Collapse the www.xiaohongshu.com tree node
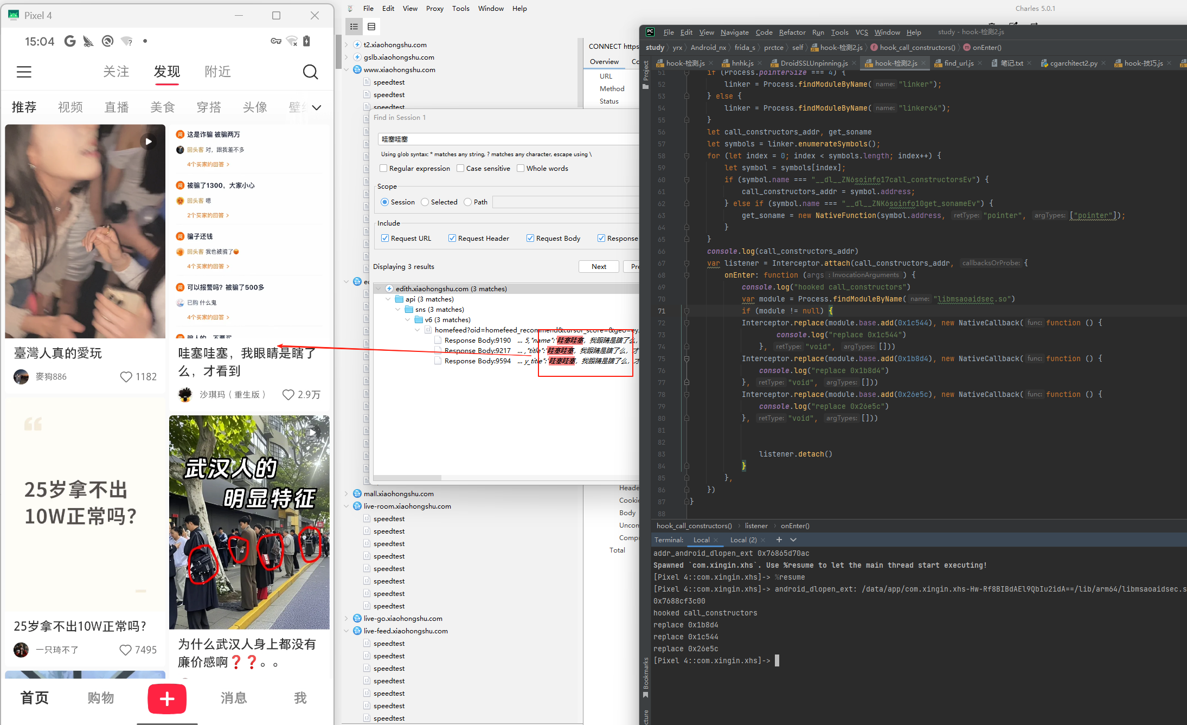 (346, 69)
